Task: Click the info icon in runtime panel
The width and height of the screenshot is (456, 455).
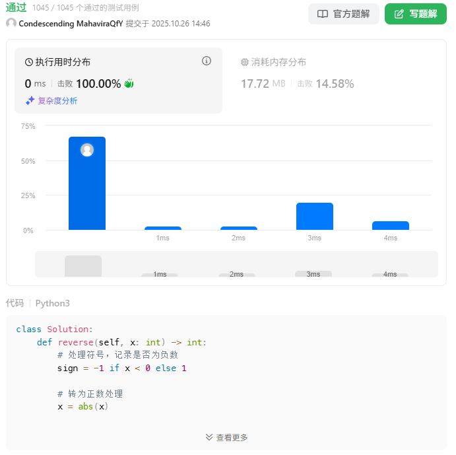Action: (207, 61)
